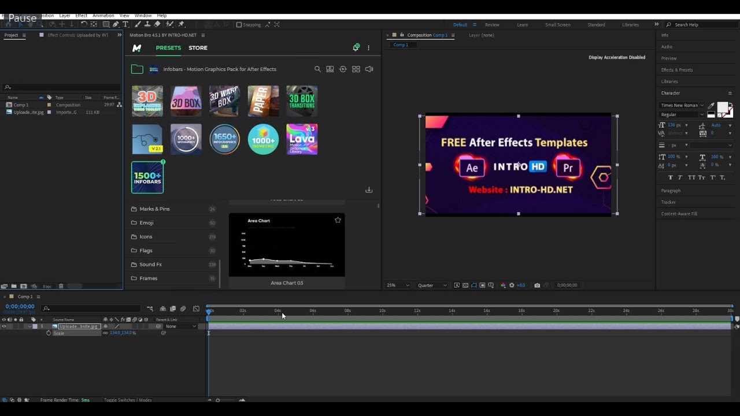Screen dimensions: 740x416
Task: Click Toggle Switches / Modes button
Action: click(x=127, y=400)
